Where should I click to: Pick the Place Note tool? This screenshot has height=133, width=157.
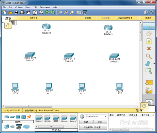coord(149,41)
